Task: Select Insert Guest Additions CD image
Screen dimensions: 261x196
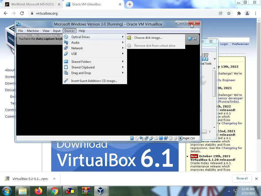Action: (95, 81)
